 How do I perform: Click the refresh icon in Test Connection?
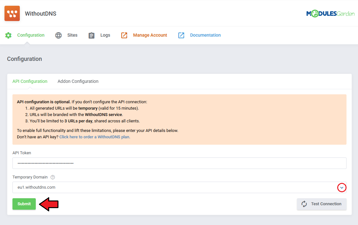304,204
